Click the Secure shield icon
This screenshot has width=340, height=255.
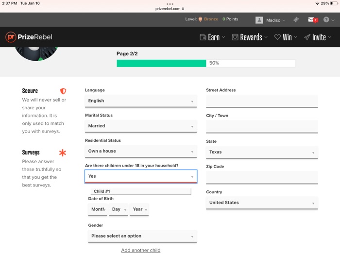pos(63,91)
